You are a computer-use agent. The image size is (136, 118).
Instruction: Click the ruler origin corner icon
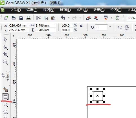[x=14, y=37]
